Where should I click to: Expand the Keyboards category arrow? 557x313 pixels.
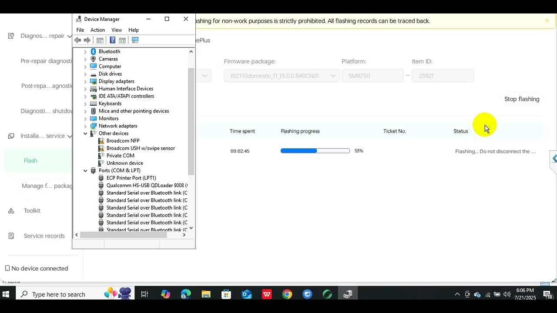coord(85,103)
